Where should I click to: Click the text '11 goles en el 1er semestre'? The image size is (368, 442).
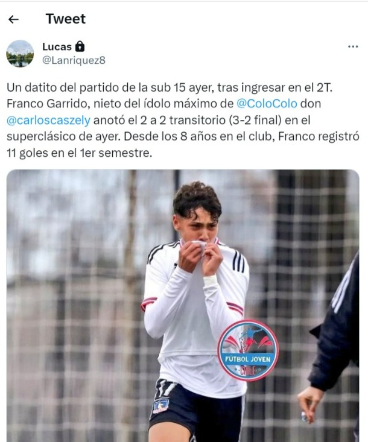(79, 153)
